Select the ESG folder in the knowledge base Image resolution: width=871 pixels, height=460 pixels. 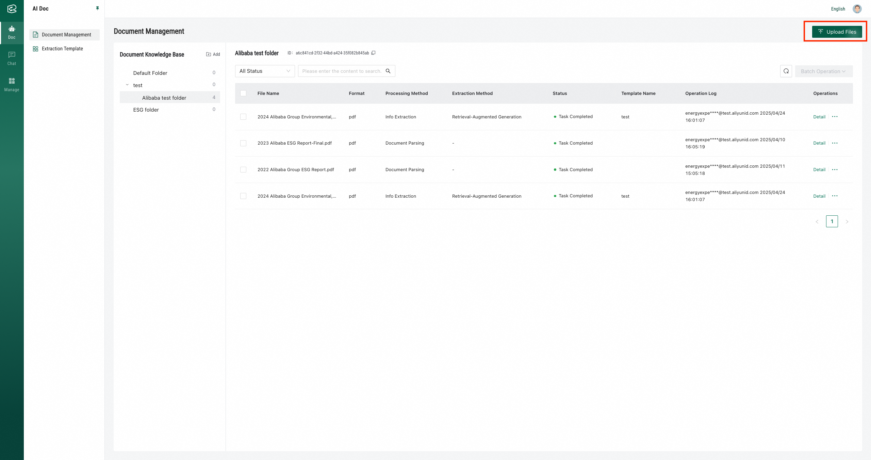pyautogui.click(x=146, y=110)
